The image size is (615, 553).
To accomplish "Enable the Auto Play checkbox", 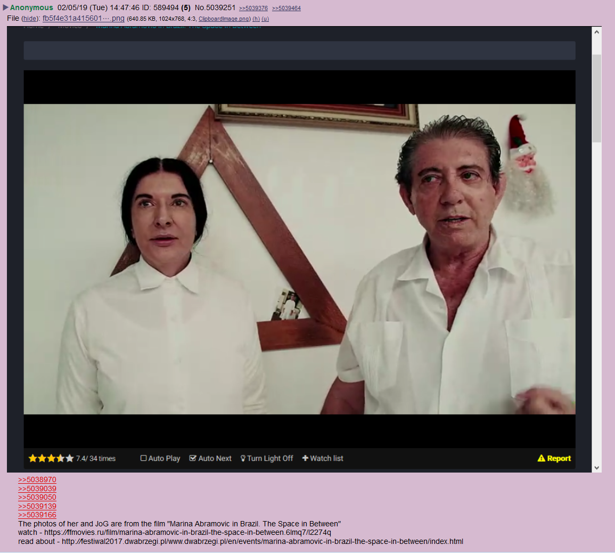I will (144, 458).
